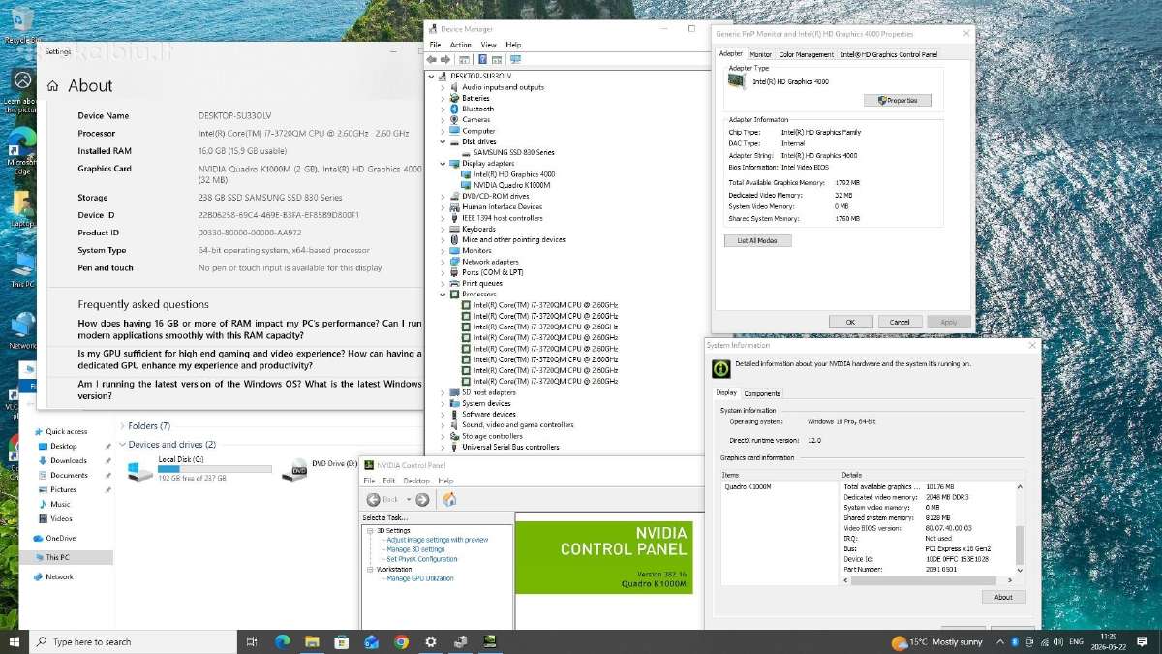Switch to the Color Management tab
The height and width of the screenshot is (654, 1162).
[806, 55]
